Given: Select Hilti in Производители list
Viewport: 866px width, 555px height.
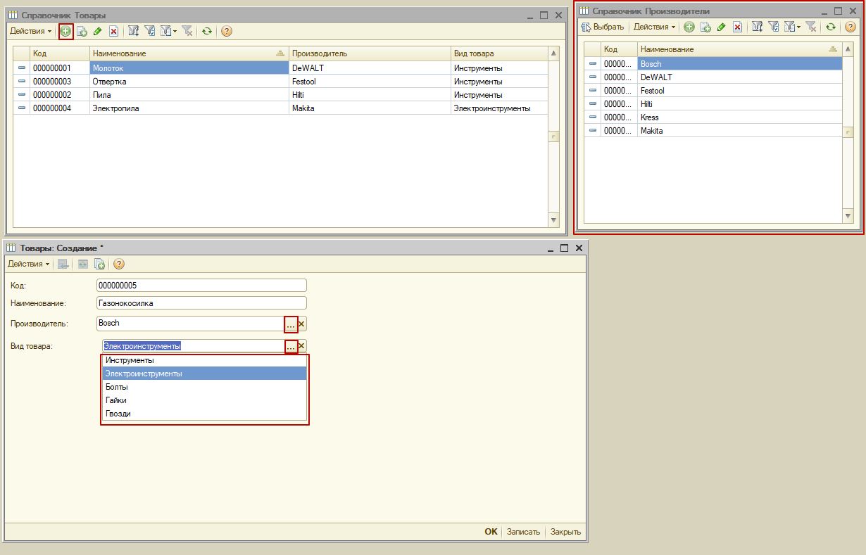Looking at the screenshot, I should pyautogui.click(x=713, y=104).
